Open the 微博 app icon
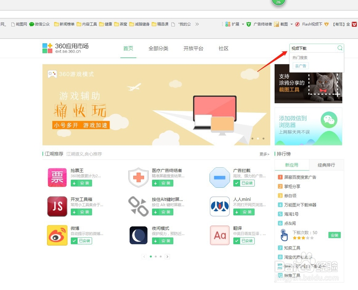This screenshot has height=290, width=358. pyautogui.click(x=57, y=235)
